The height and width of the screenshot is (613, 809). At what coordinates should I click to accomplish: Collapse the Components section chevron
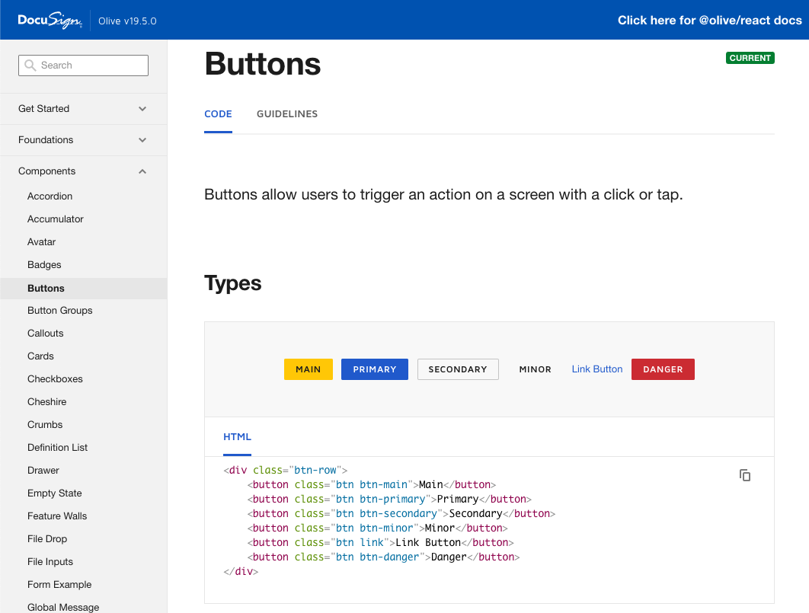pos(142,171)
